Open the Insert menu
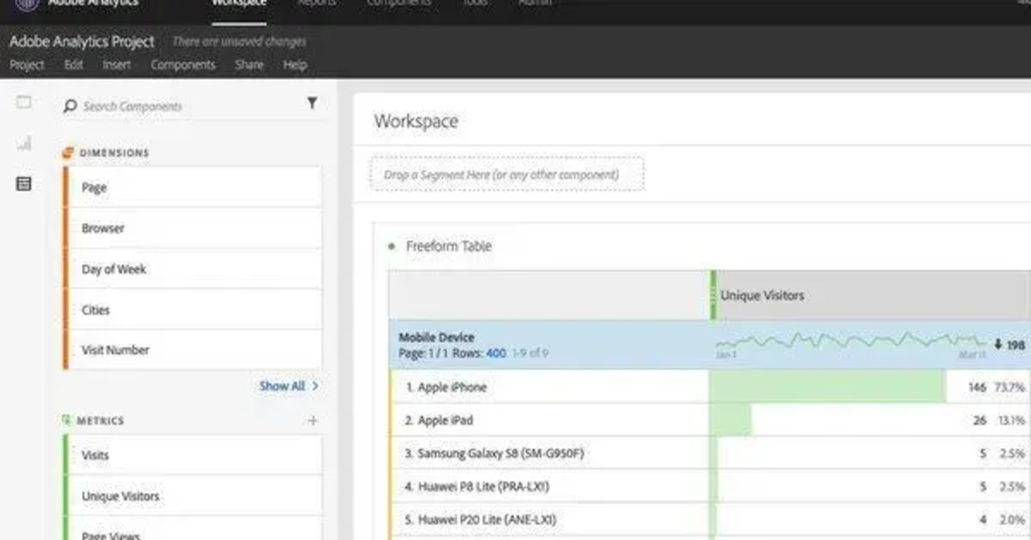Screen dimensions: 1031x540 116,65
